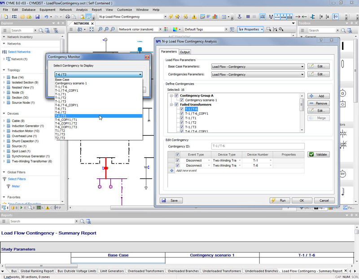This screenshot has height=279, width=359.
Task: Click the plus icon beside Add new event
Action: click(x=171, y=171)
